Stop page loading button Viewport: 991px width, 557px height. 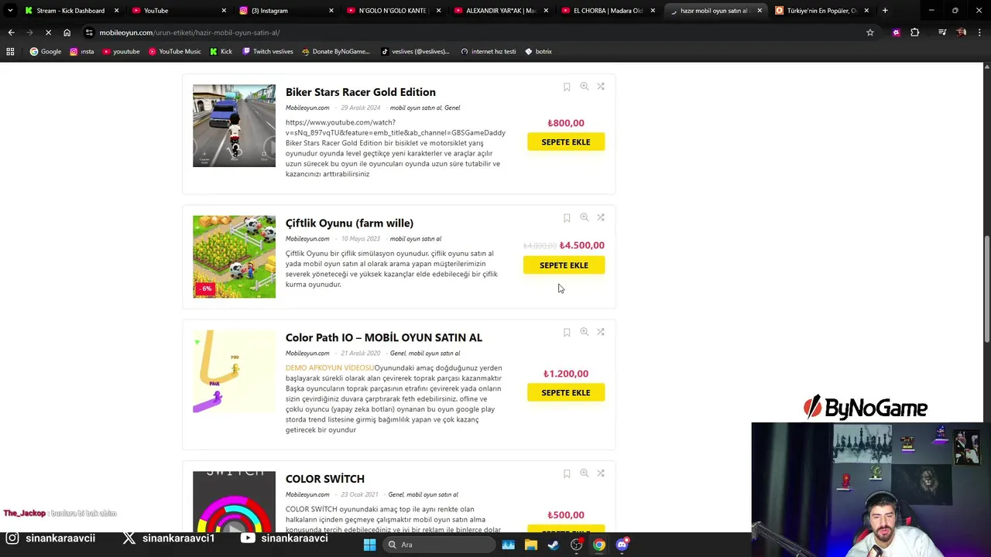(x=48, y=32)
